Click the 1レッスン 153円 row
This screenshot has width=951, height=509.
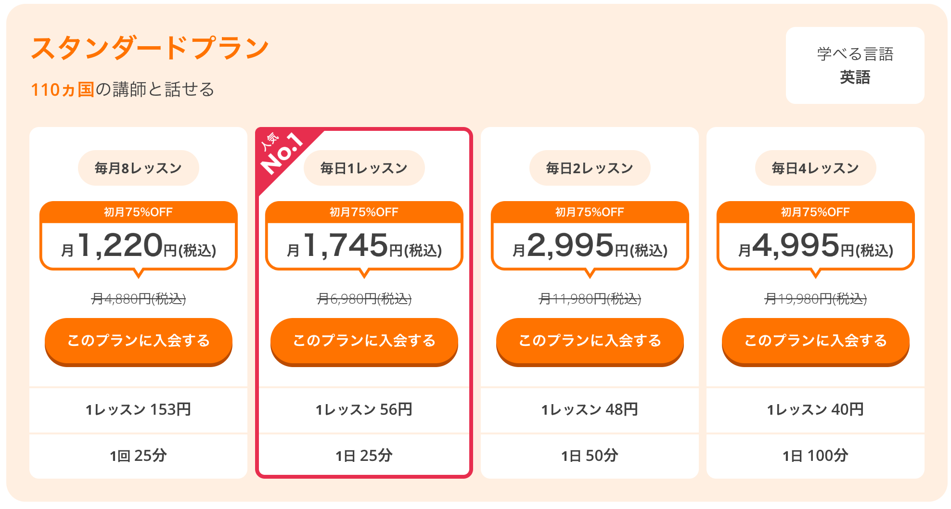[x=139, y=409]
